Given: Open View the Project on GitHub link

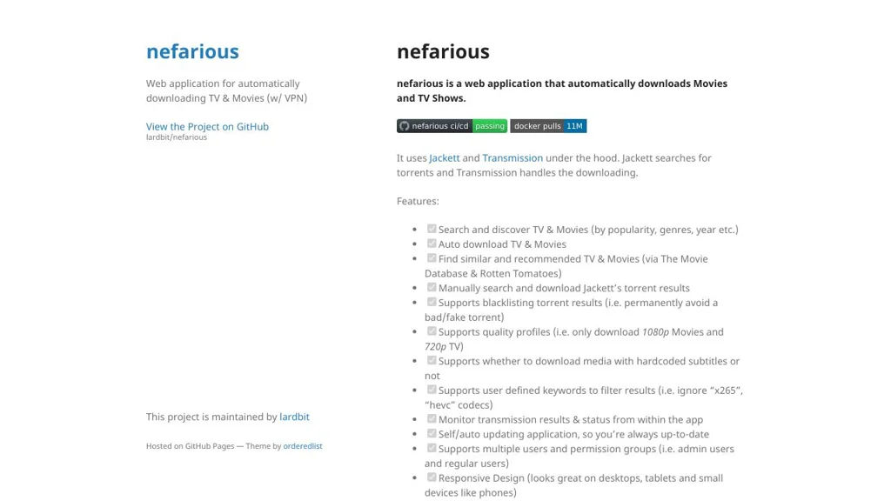Looking at the screenshot, I should tap(207, 126).
